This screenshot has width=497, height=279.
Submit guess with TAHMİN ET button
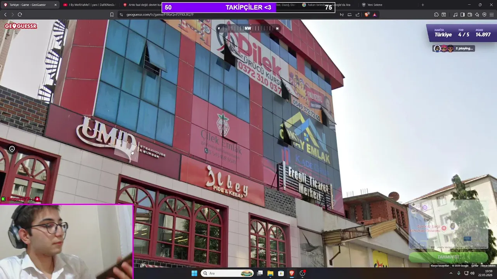click(x=448, y=257)
